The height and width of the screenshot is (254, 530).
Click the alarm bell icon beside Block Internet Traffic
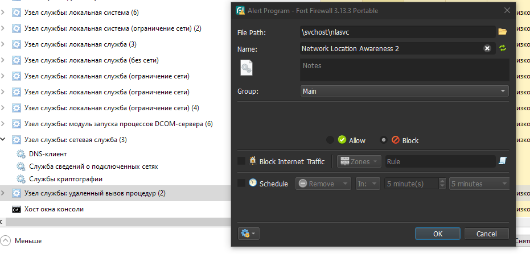tap(253, 161)
